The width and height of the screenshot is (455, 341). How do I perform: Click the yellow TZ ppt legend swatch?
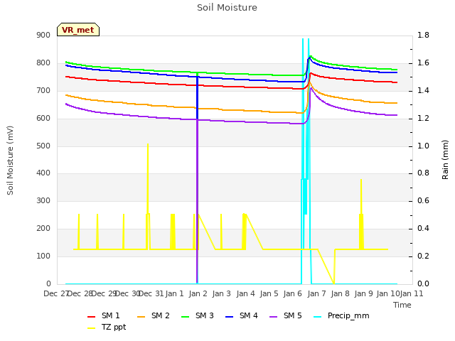click(x=92, y=328)
